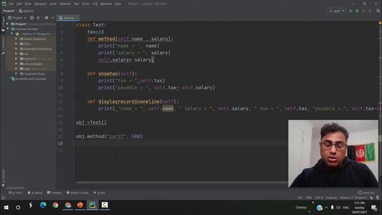The width and height of the screenshot is (382, 215).
Task: Expand Extended Definitions folder
Action: [16, 49]
